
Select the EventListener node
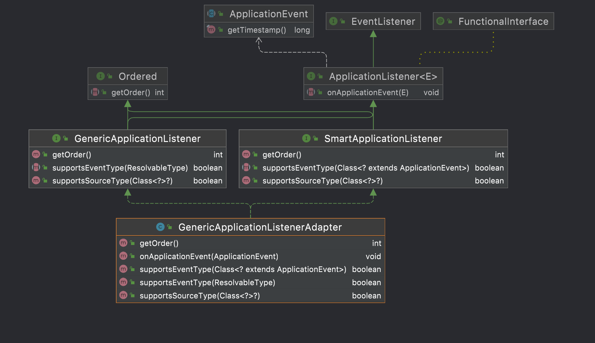pyautogui.click(x=383, y=21)
